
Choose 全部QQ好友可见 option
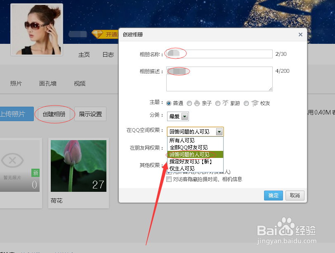click(195, 148)
